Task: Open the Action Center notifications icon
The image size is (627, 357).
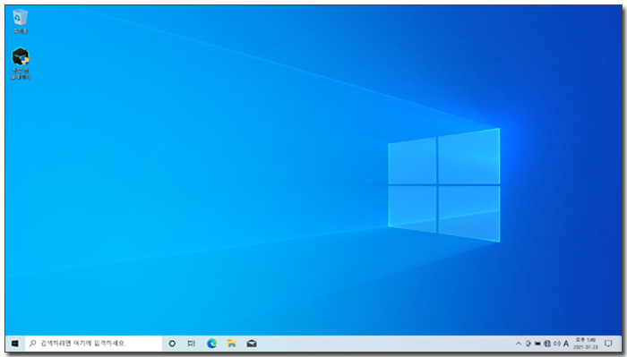Action: coord(608,344)
